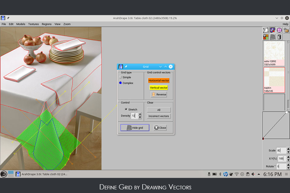Select the valle-12892 texture thumbnail
Viewport: 290px width, 193px height.
click(x=274, y=53)
